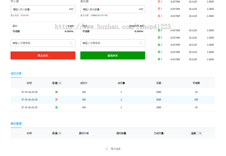
Task: Click the sell quantity input field
Action: (x=112, y=9)
